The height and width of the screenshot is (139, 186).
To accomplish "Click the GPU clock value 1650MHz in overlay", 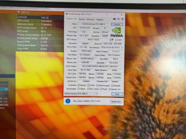I will pyautogui.click(x=46, y=21).
